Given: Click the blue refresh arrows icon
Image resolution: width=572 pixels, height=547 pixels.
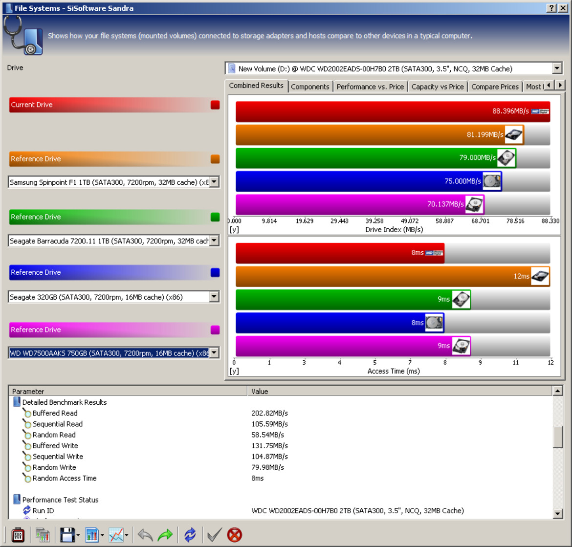Looking at the screenshot, I should point(190,535).
